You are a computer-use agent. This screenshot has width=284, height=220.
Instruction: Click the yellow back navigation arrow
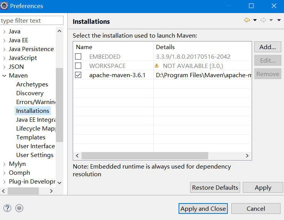[x=247, y=20]
